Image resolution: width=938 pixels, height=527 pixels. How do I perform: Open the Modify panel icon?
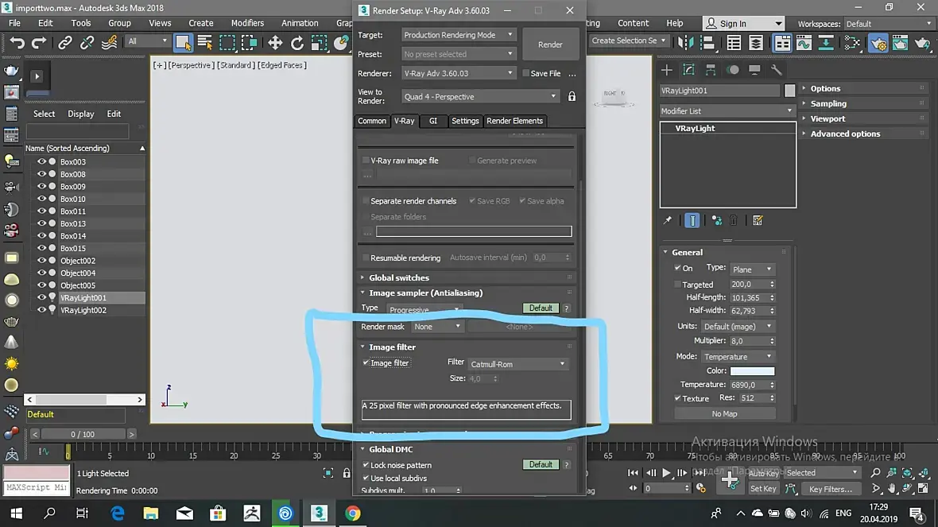(688, 70)
